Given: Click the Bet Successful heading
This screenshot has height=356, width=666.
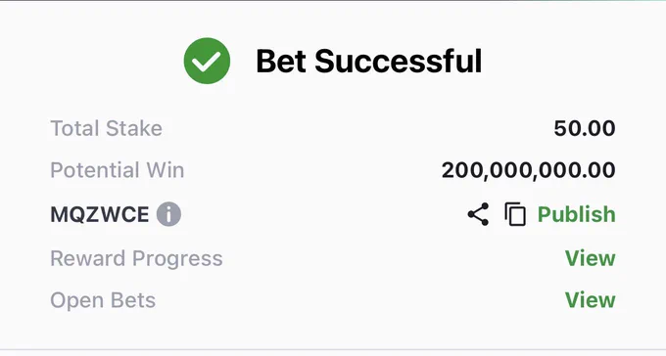Looking at the screenshot, I should click(x=368, y=61).
